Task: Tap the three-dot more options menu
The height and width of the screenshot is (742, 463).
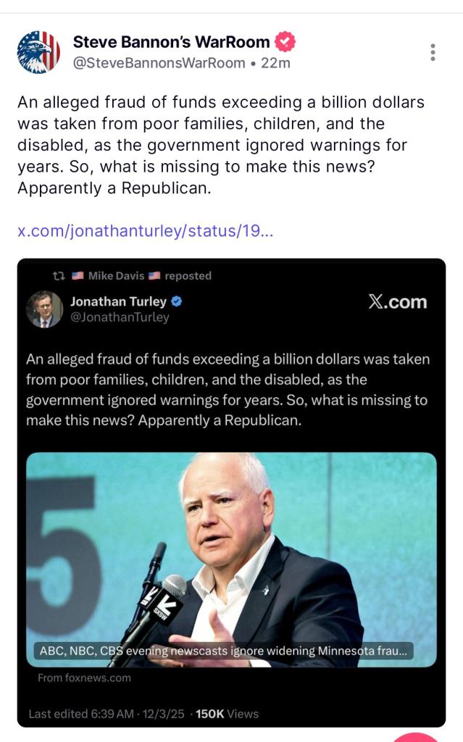Action: (433, 52)
